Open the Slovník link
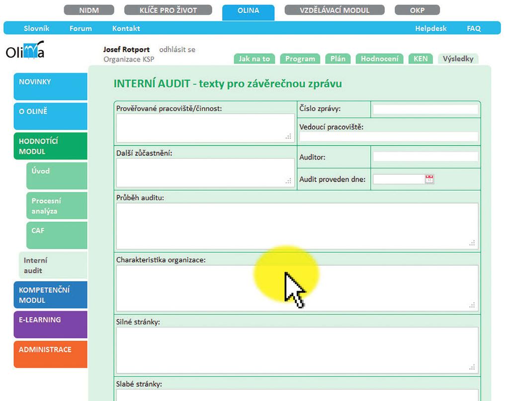 coord(36,28)
